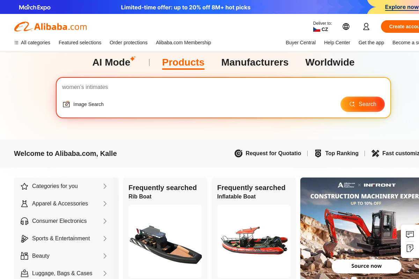Open the help question-mark icon on right edge
419x279 pixels.
coord(410,249)
